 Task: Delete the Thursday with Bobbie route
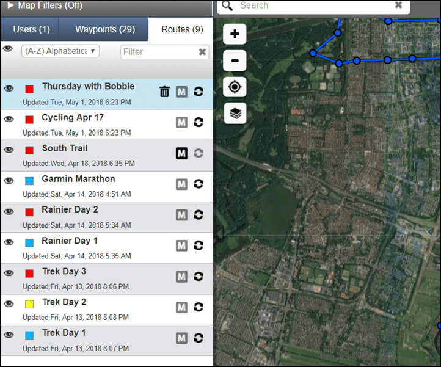click(x=164, y=92)
